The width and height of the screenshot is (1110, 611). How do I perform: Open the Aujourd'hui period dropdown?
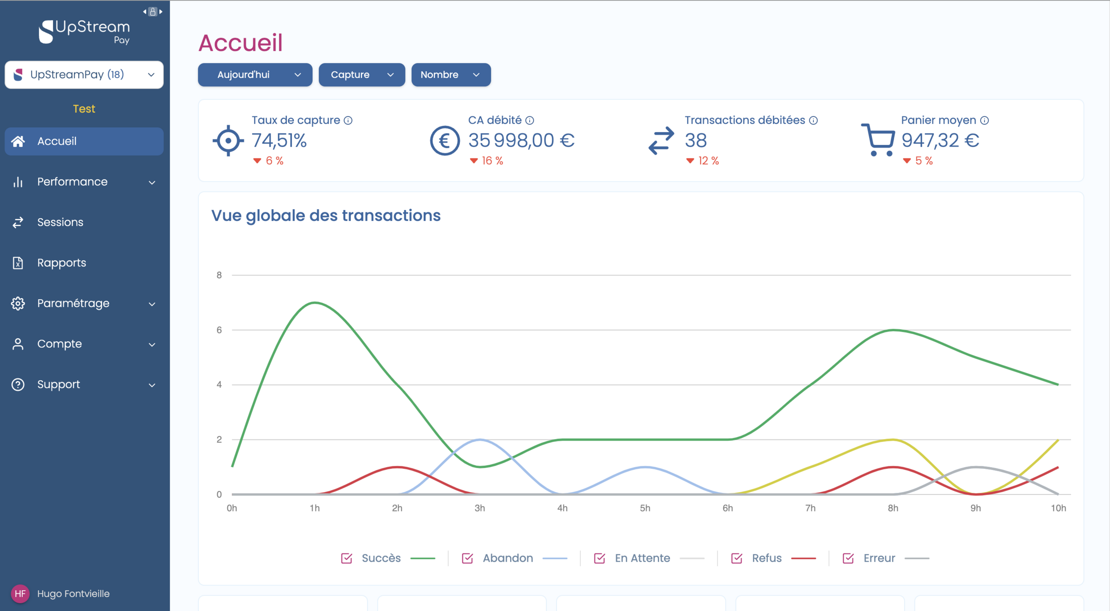tap(255, 75)
